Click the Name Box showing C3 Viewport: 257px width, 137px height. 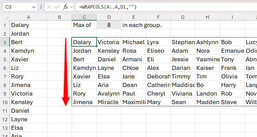click(20, 7)
